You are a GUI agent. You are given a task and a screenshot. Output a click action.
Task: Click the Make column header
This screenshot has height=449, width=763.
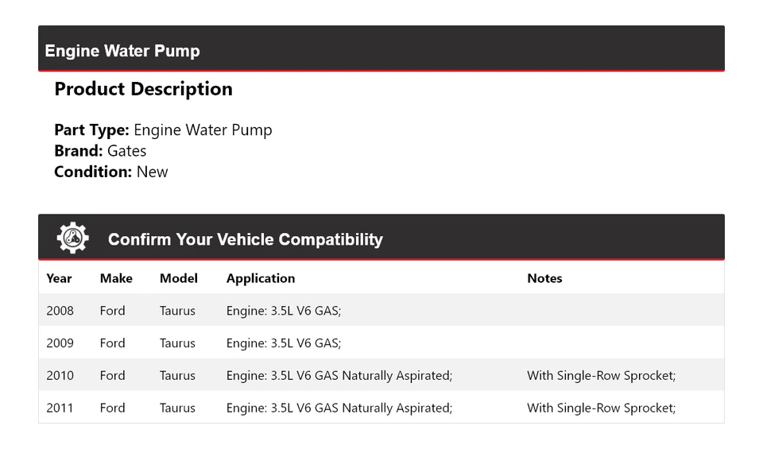[116, 278]
